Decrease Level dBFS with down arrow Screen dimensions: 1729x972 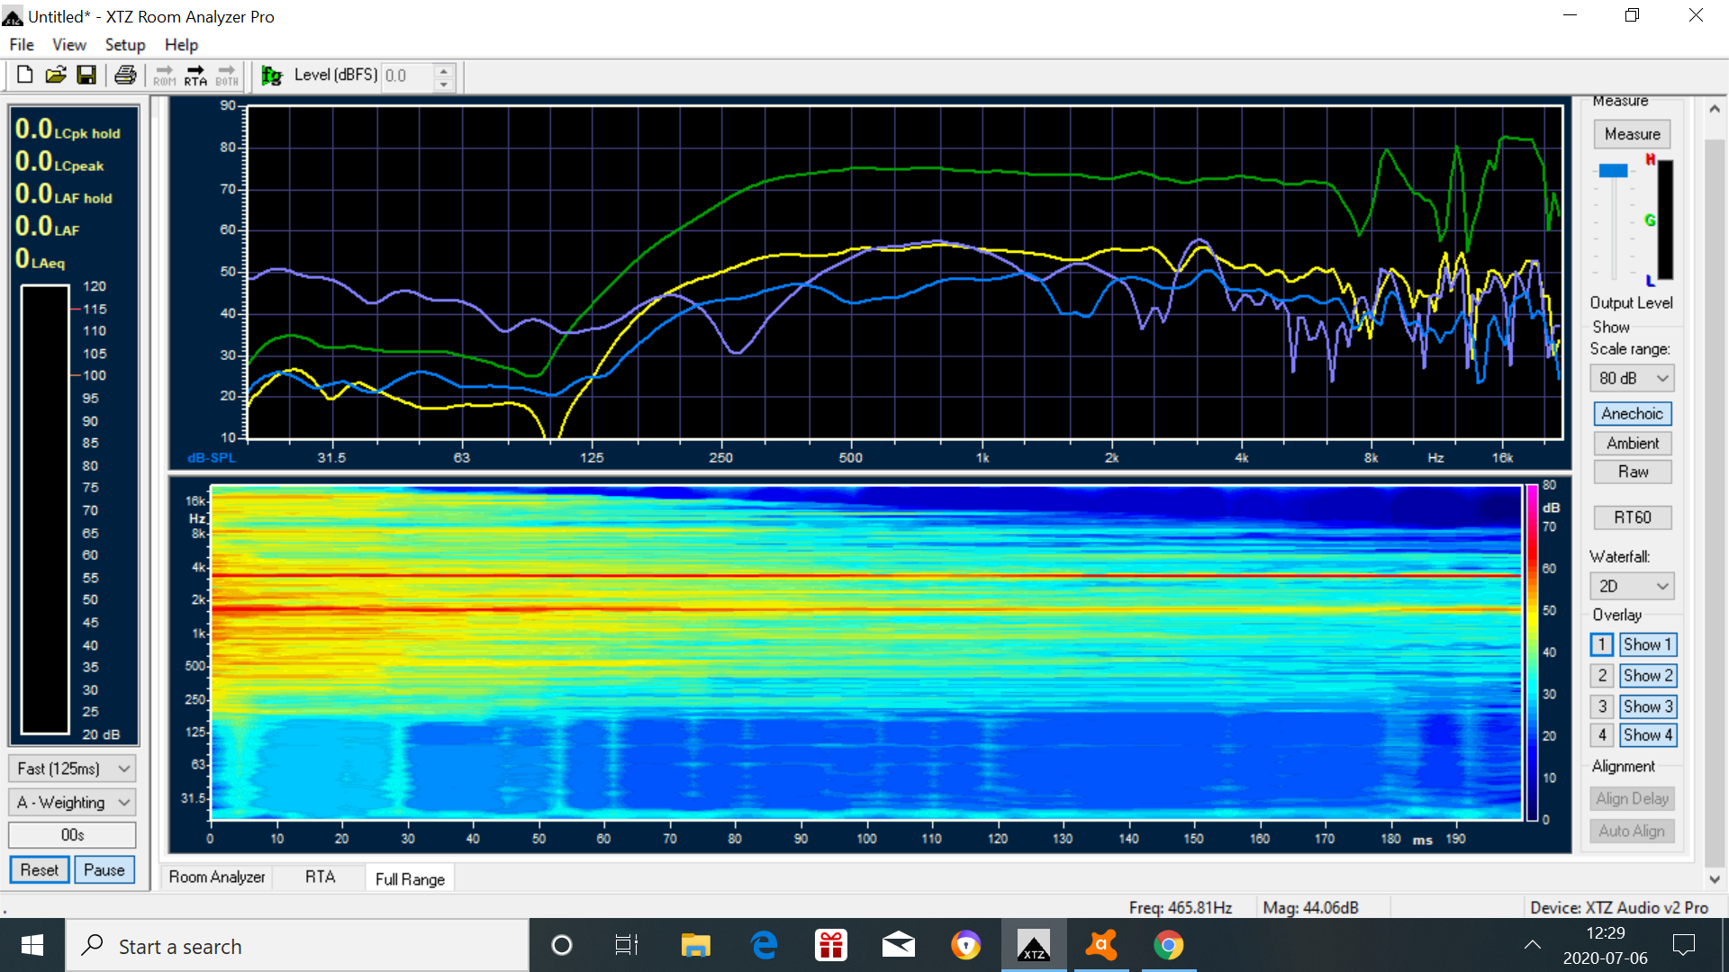coord(443,84)
